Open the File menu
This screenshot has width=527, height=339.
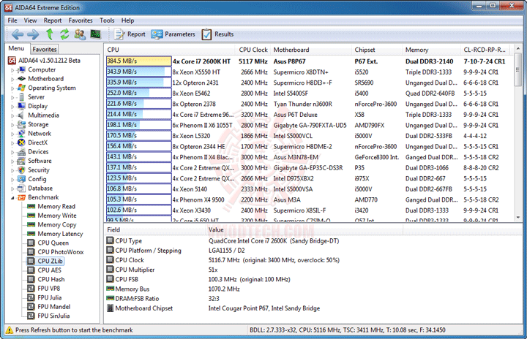pyautogui.click(x=12, y=20)
